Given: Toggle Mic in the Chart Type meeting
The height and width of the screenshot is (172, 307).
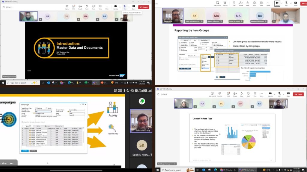Looking at the screenshot, I should [279, 94].
